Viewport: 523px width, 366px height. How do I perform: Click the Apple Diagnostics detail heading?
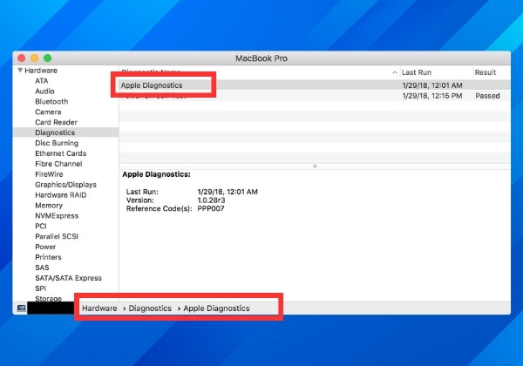[156, 174]
